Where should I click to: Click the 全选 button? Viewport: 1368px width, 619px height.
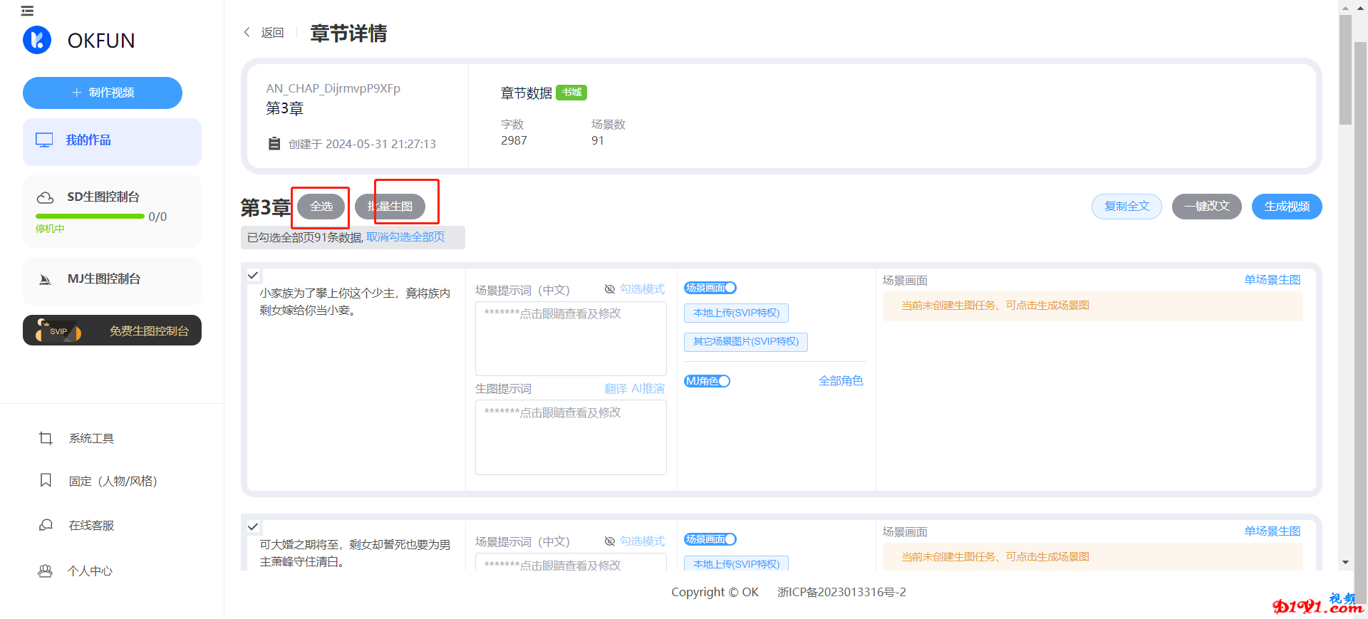[x=321, y=207]
